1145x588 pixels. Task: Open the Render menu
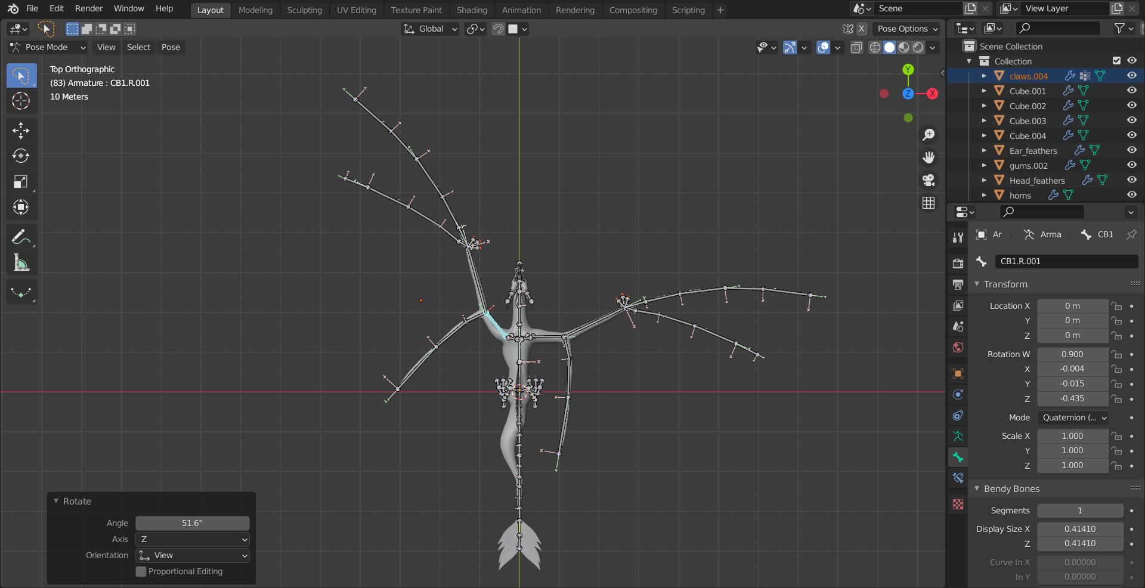pyautogui.click(x=89, y=8)
